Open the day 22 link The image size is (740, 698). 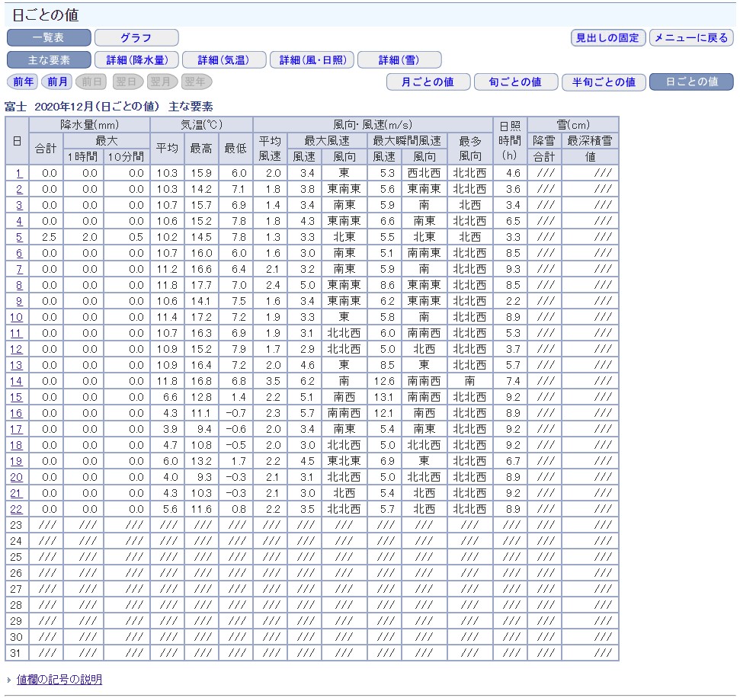point(17,510)
